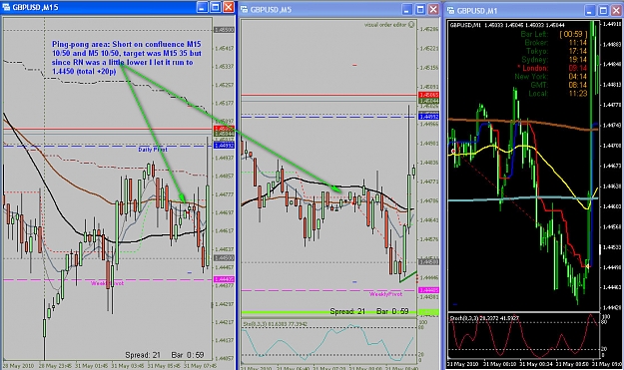
Task: Click the 'WeeklyPivot' label on M15 chart
Action: click(107, 283)
